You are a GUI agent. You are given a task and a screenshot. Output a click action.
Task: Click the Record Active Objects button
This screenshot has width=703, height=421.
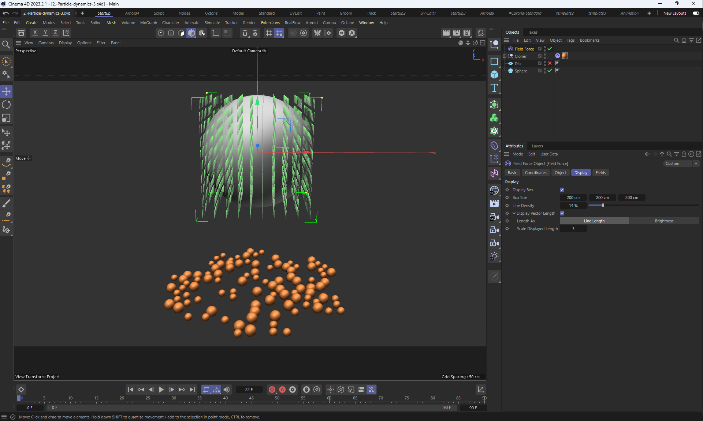point(272,390)
